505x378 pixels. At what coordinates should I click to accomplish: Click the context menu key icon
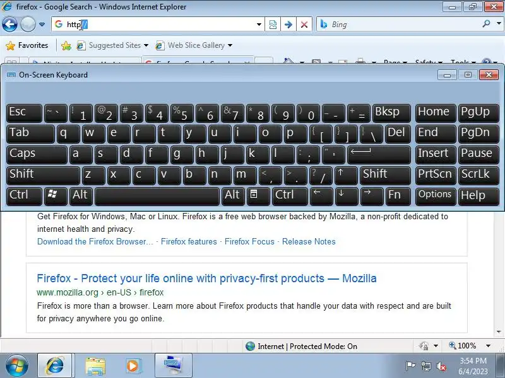tap(258, 196)
